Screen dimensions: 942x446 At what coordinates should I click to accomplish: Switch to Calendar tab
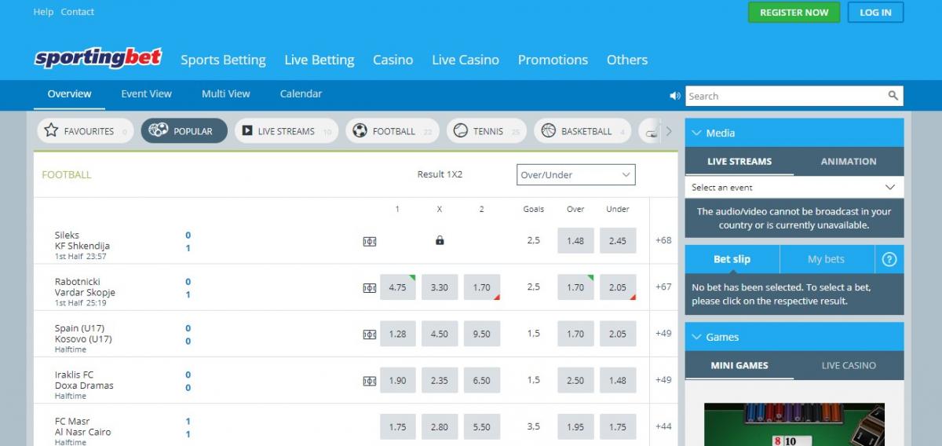click(x=301, y=93)
